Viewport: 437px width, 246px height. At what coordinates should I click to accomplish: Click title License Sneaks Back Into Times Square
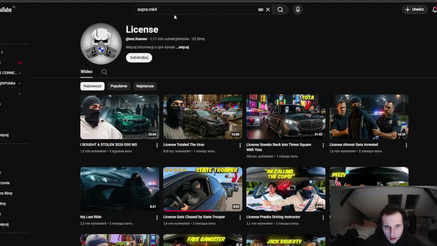(279, 147)
